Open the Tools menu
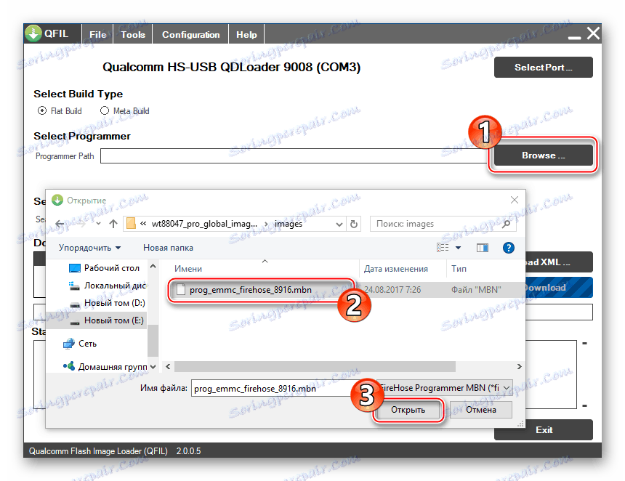 133,35
